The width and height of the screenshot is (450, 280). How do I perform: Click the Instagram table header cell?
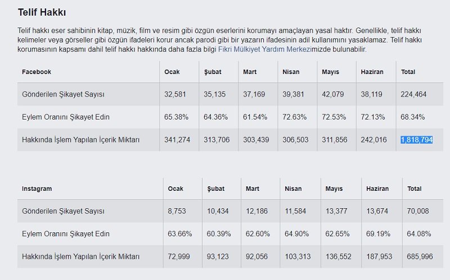[38, 189]
